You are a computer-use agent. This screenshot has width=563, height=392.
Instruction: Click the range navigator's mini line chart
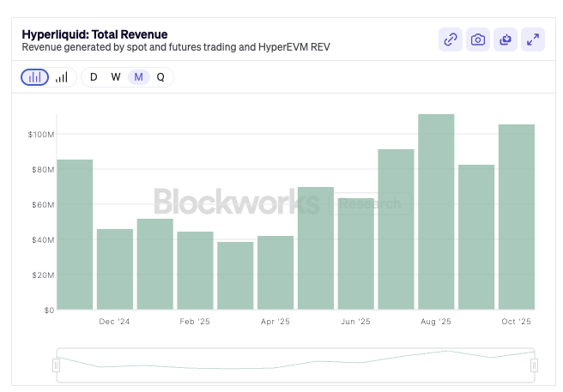[x=295, y=363]
